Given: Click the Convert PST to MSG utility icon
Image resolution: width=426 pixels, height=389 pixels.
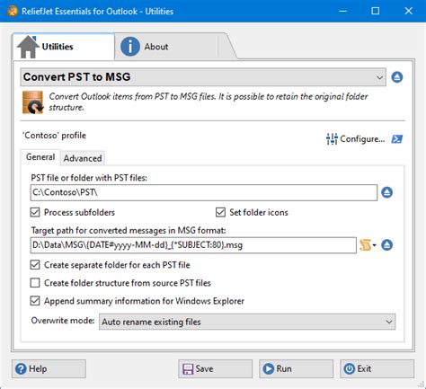Looking at the screenshot, I should 33,102.
